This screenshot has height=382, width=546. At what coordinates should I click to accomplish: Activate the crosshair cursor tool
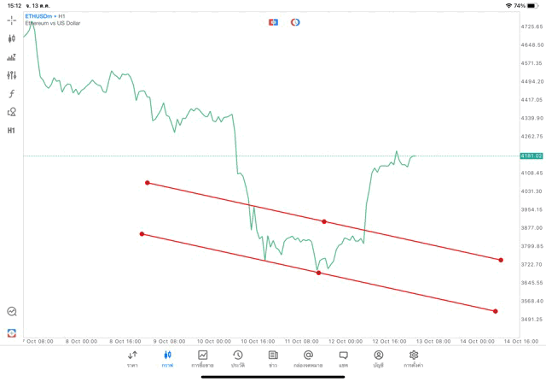[x=11, y=20]
